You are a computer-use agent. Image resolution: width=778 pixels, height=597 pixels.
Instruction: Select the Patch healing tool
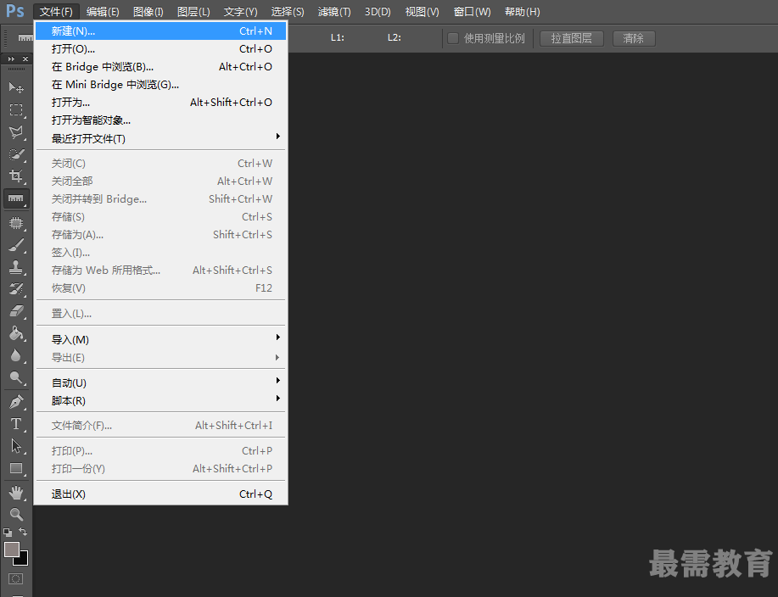(x=16, y=223)
